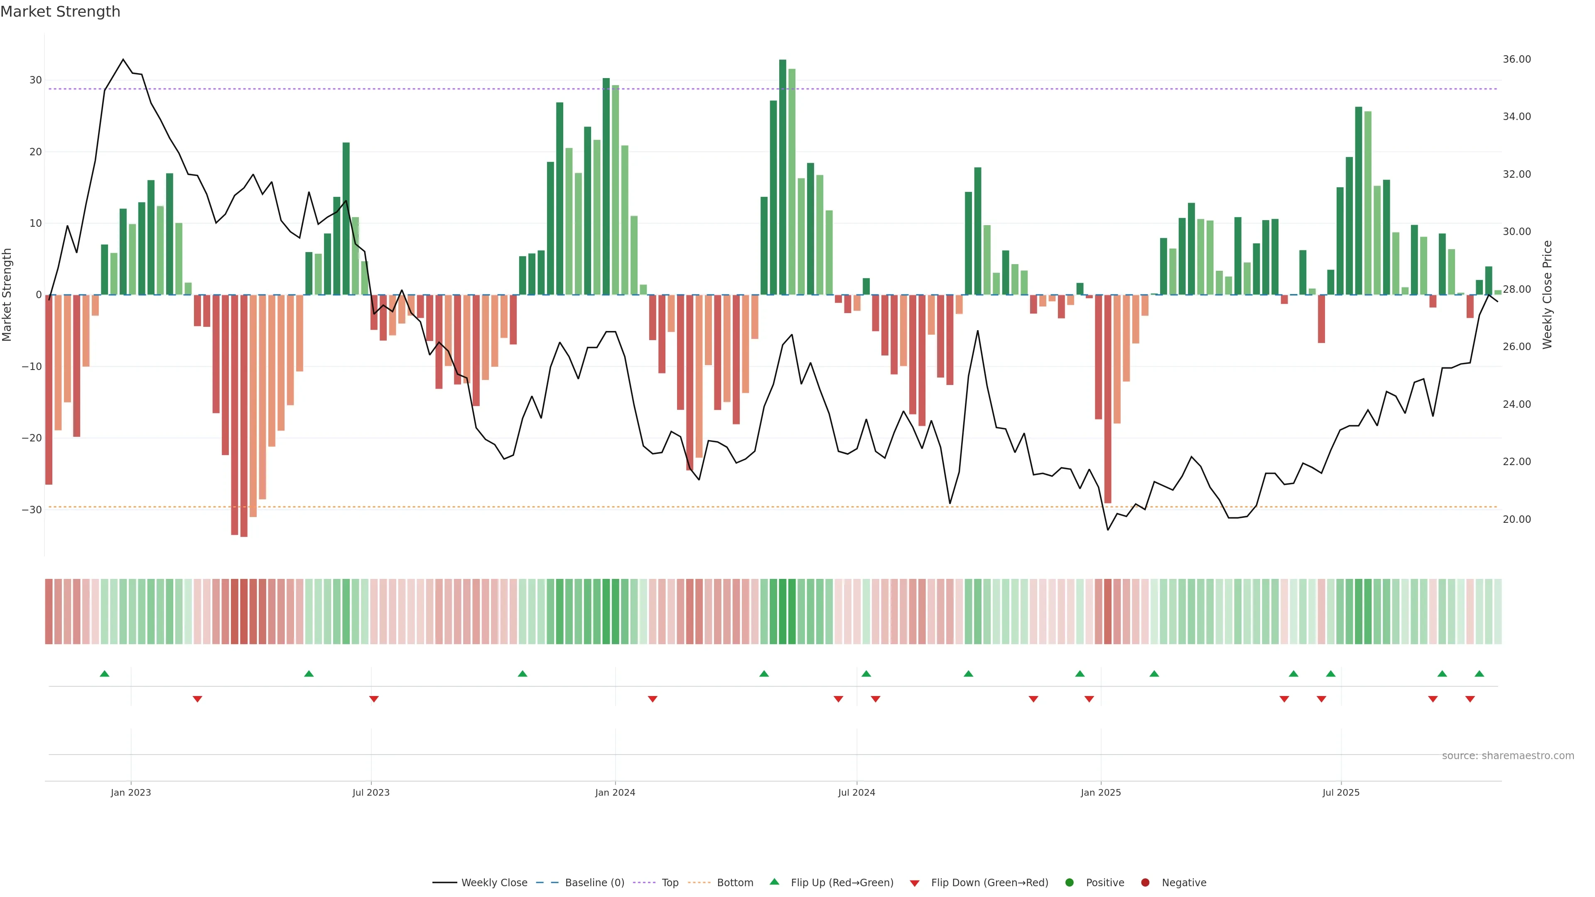Click the first green flip-up marker before Jan 2023
This screenshot has height=897, width=1595.
coord(105,674)
